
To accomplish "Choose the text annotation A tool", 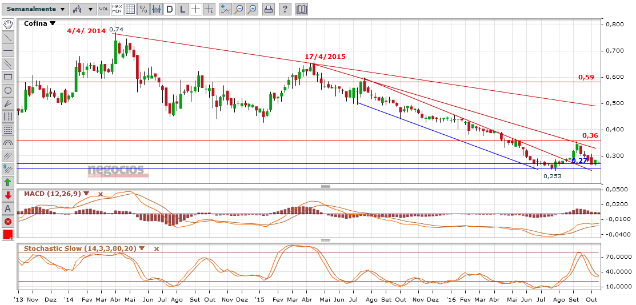I will 8,208.
